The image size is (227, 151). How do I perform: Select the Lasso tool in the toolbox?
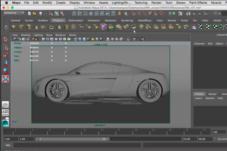tap(5, 47)
